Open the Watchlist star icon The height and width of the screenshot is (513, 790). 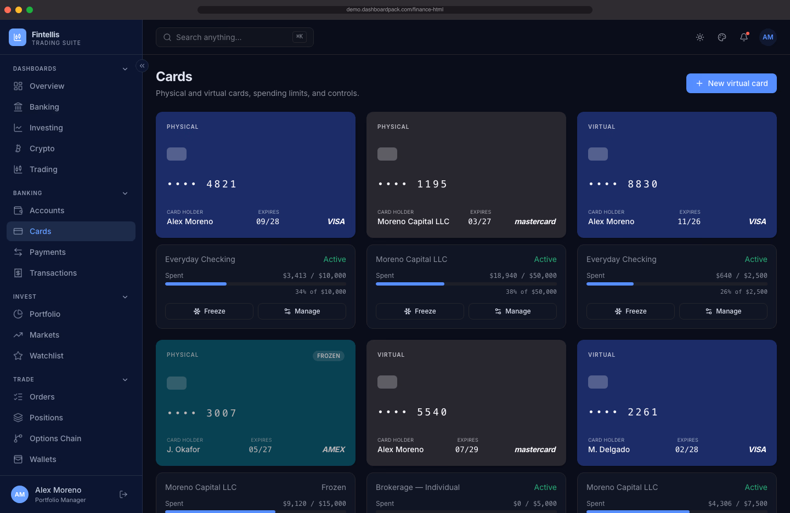coord(18,356)
